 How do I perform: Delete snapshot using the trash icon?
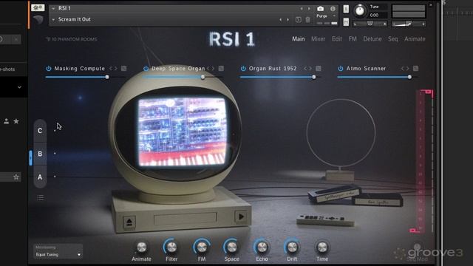point(307,20)
